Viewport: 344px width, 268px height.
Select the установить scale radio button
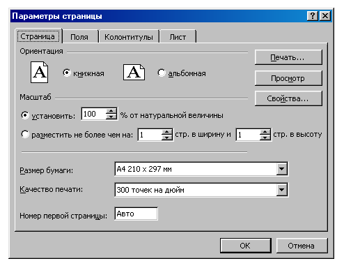pyautogui.click(x=25, y=115)
